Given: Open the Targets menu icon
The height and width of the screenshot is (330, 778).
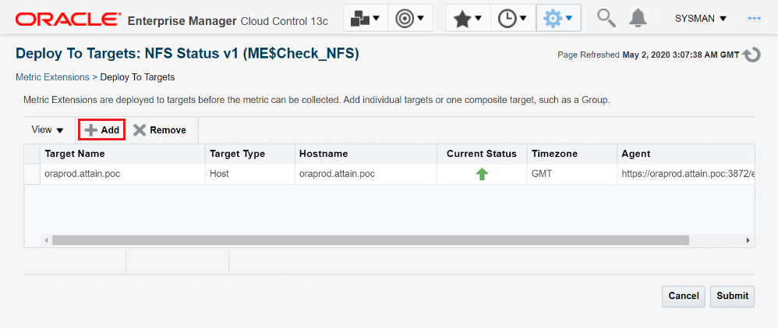Looking at the screenshot, I should tap(412, 19).
